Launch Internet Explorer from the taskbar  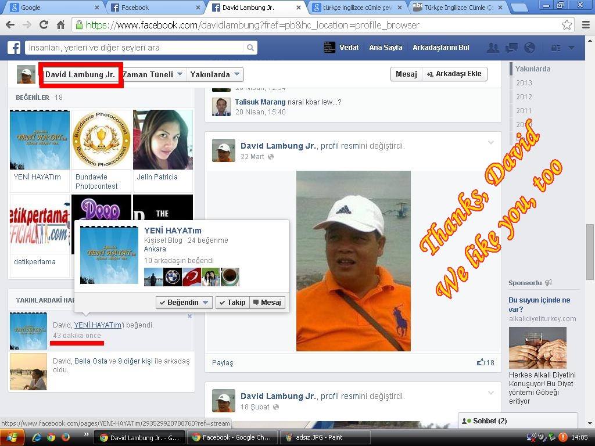37,437
